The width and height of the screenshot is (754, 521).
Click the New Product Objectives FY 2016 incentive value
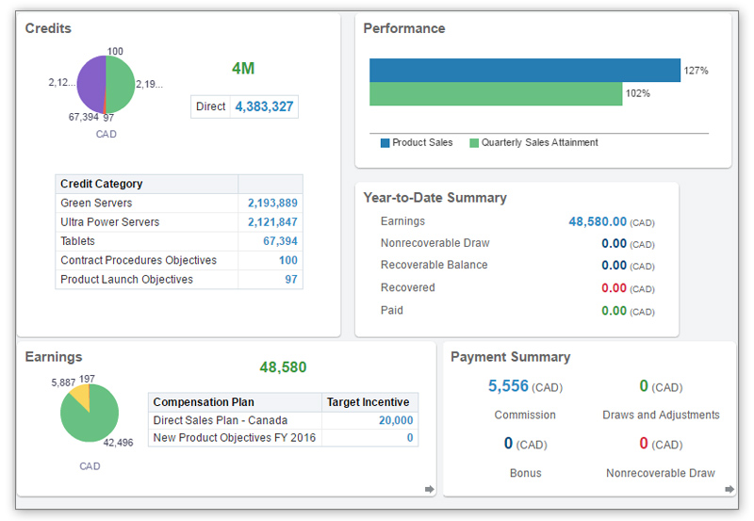click(409, 438)
